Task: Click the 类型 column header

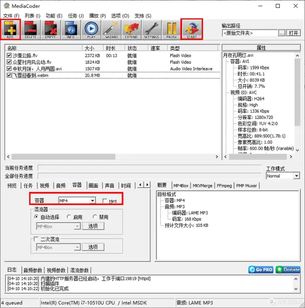Action: pos(193,48)
